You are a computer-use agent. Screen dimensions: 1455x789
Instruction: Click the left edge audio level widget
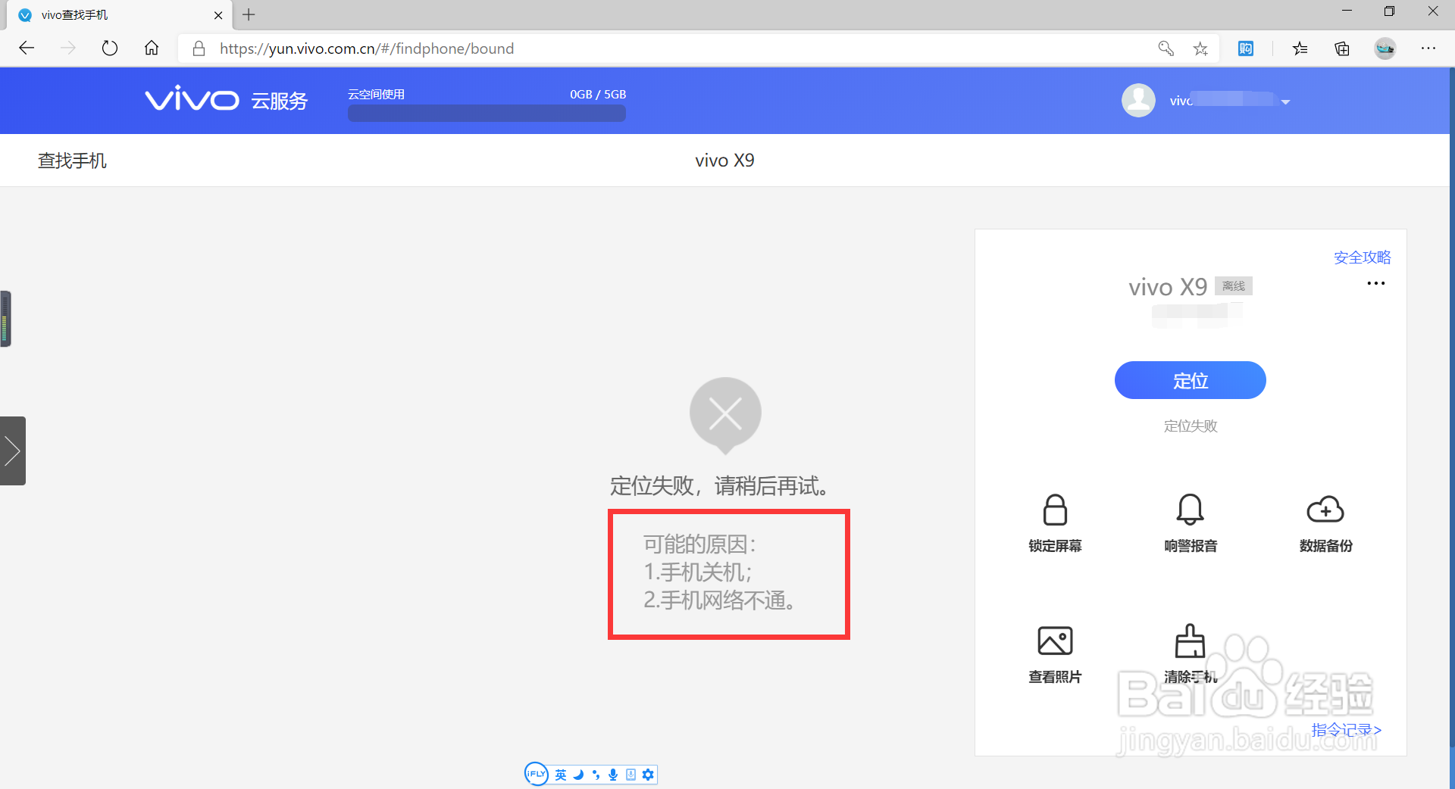click(x=5, y=319)
